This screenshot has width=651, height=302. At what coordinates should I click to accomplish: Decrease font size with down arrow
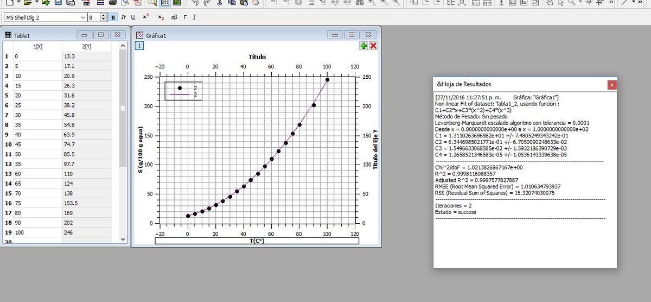click(x=103, y=20)
